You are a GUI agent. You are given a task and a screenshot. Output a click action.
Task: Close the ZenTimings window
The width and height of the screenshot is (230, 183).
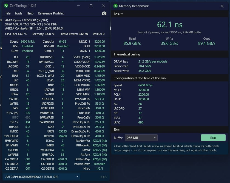[x=104, y=6]
